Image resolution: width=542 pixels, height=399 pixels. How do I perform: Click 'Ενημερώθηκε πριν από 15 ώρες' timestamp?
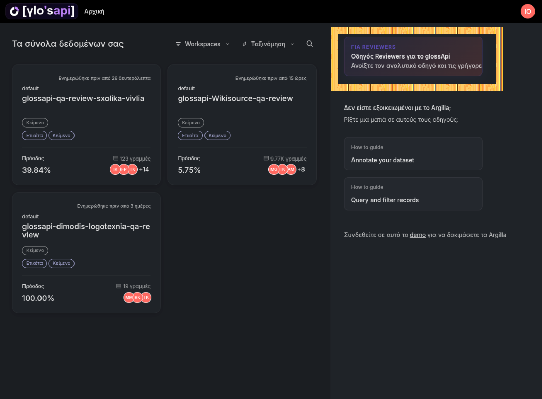[271, 78]
